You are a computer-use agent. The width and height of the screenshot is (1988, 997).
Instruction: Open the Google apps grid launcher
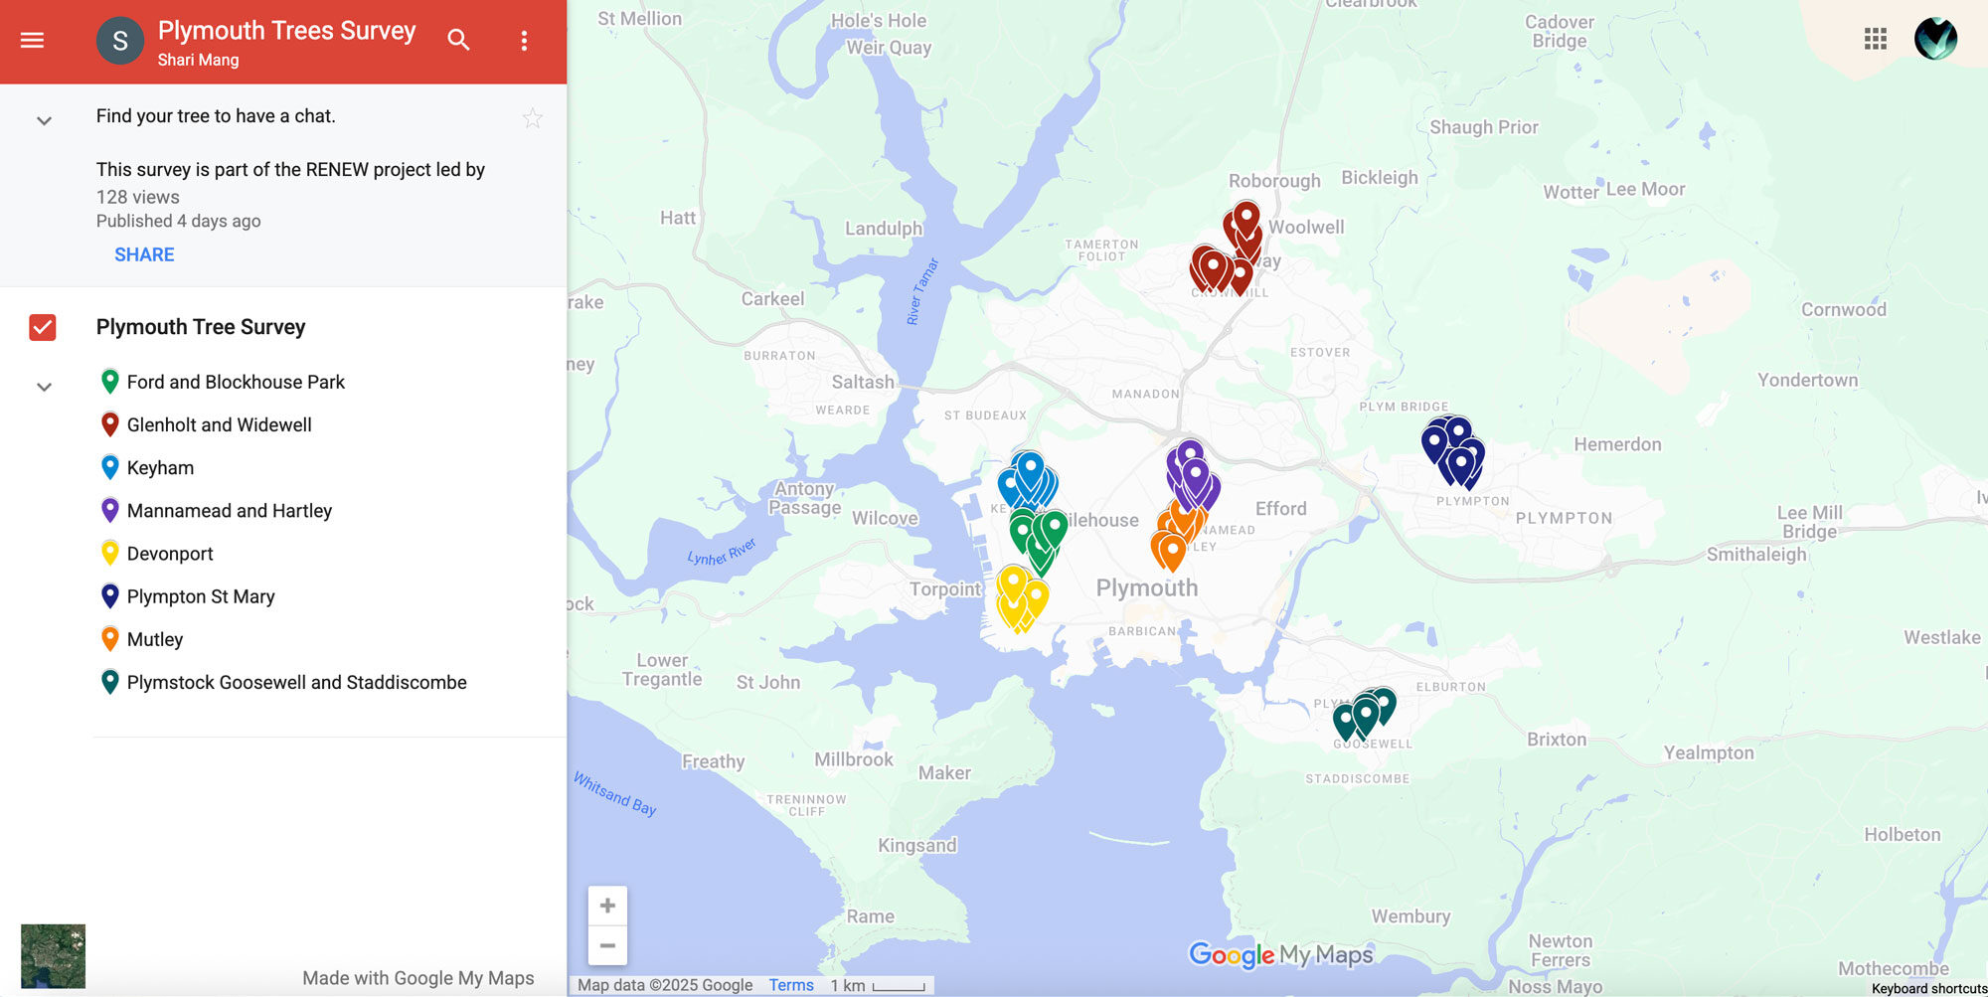(x=1875, y=39)
